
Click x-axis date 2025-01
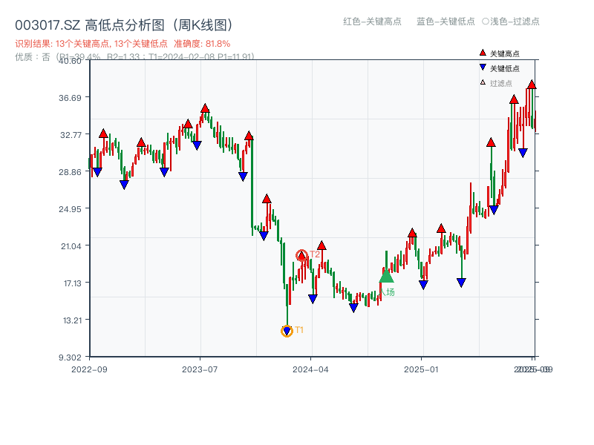(x=421, y=369)
